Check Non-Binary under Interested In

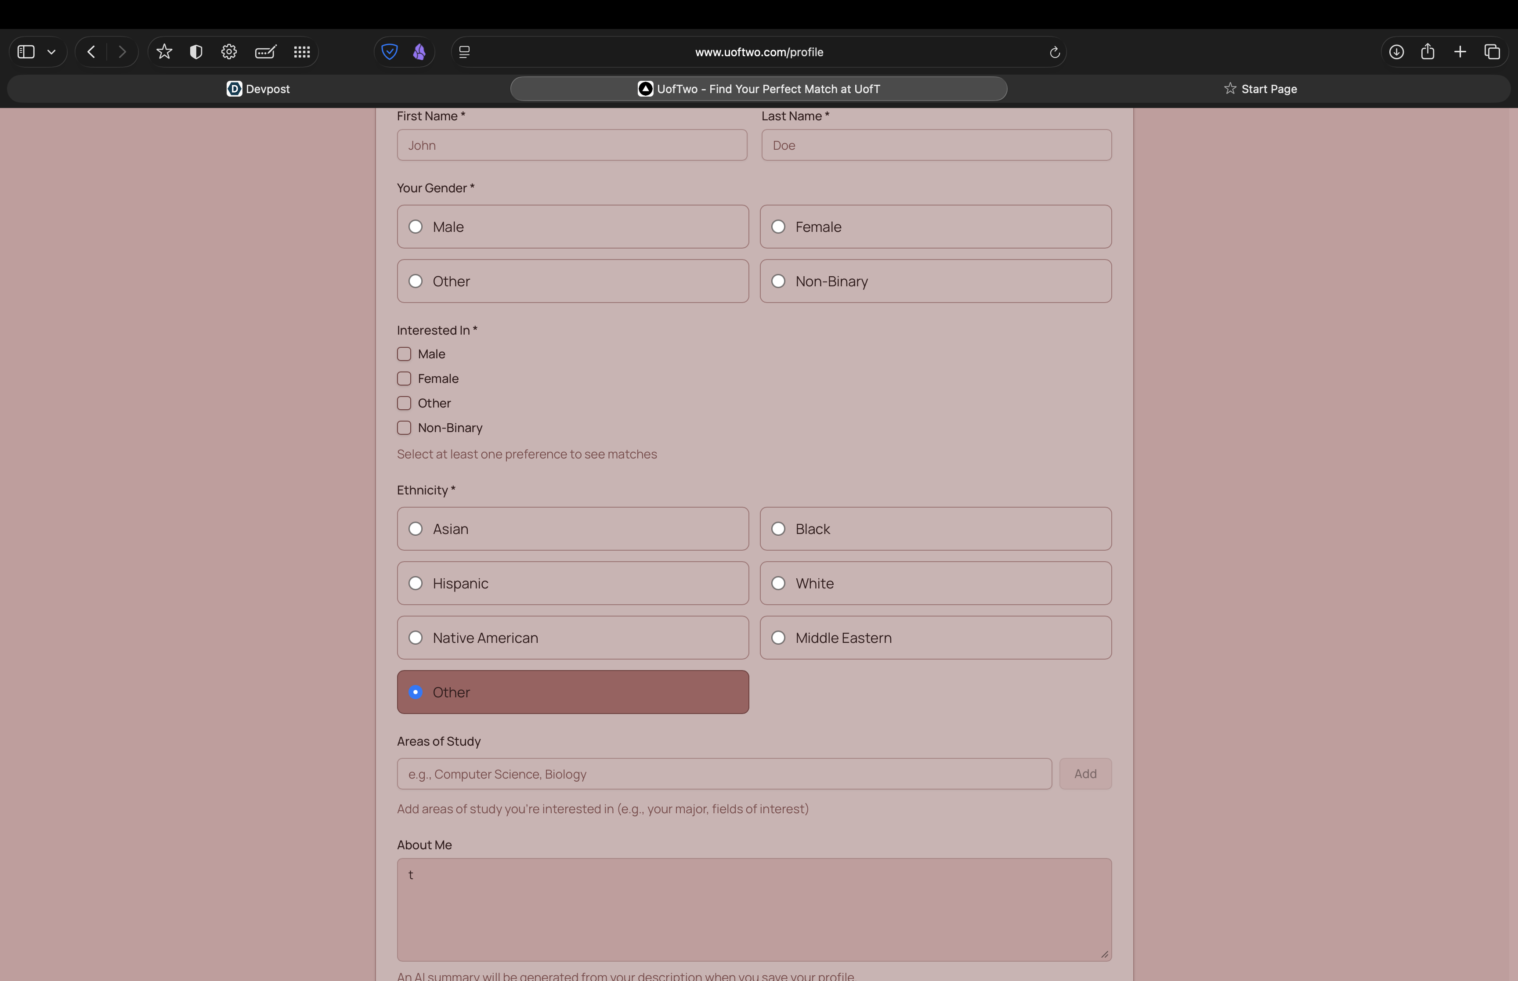pyautogui.click(x=404, y=428)
